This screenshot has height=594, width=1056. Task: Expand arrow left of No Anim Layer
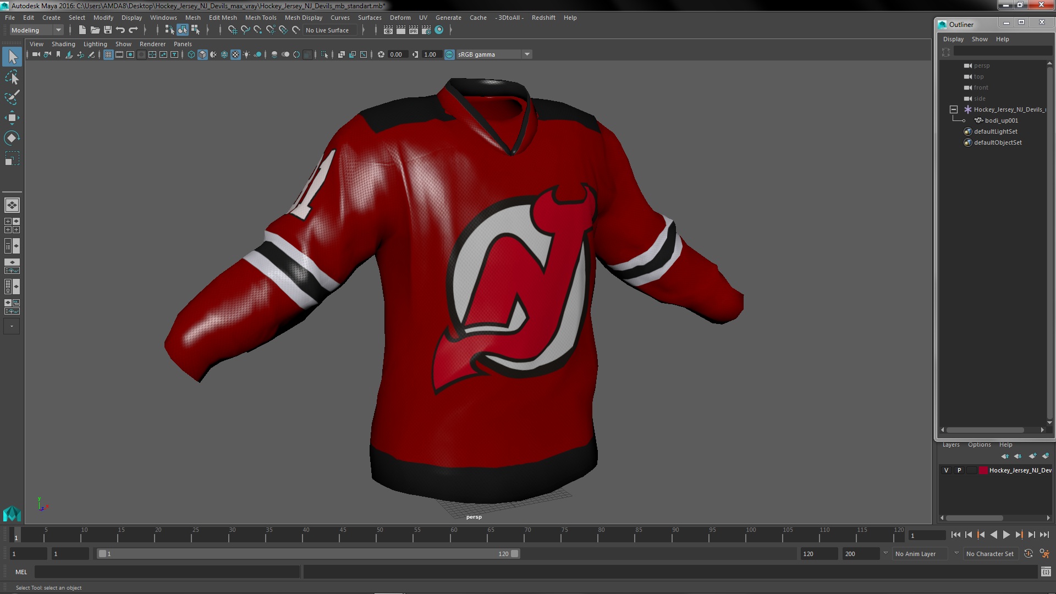pyautogui.click(x=886, y=553)
